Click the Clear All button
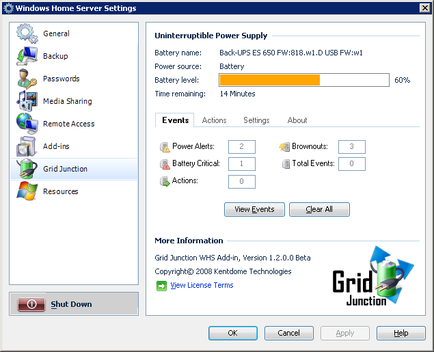 (319, 209)
